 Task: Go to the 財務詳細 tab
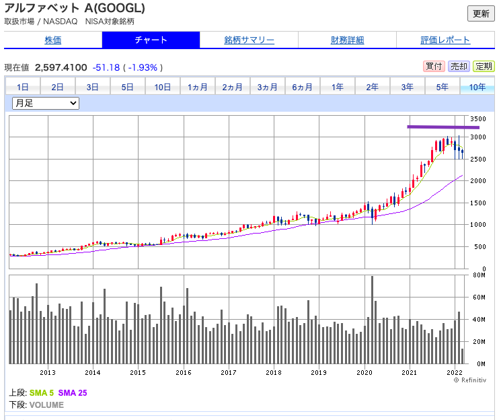click(347, 40)
